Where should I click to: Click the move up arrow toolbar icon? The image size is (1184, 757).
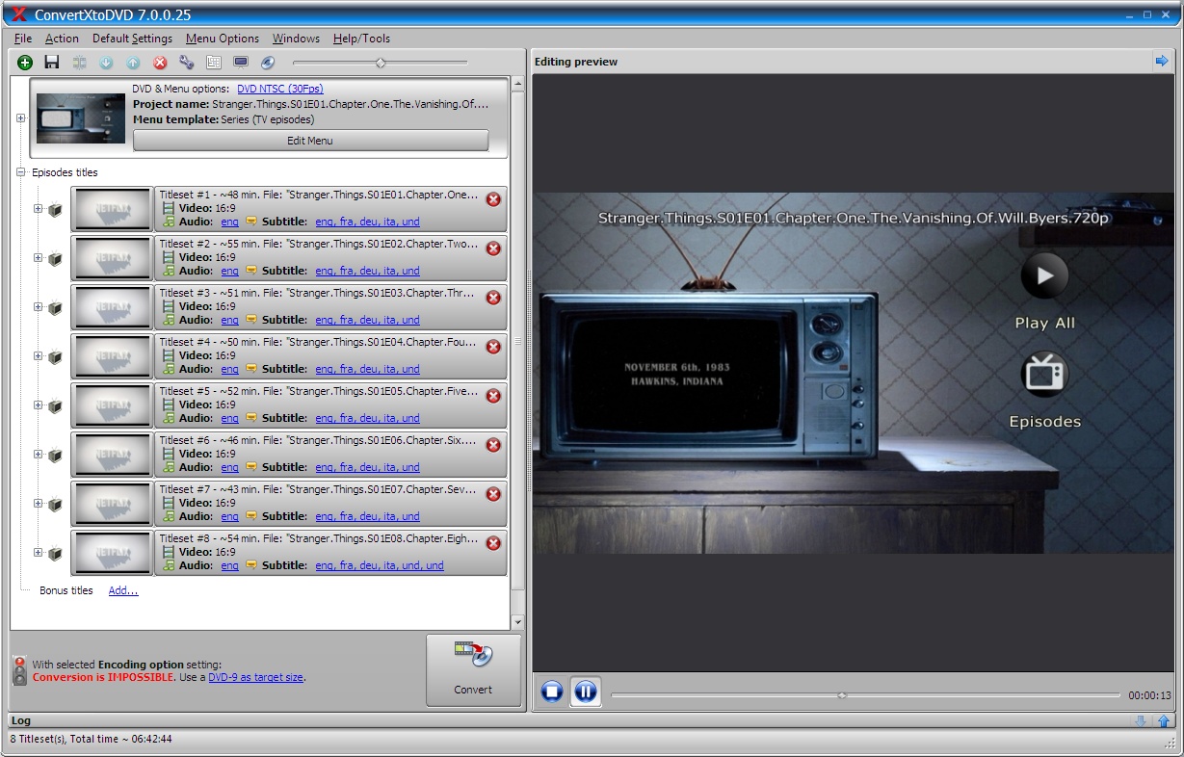[x=133, y=63]
